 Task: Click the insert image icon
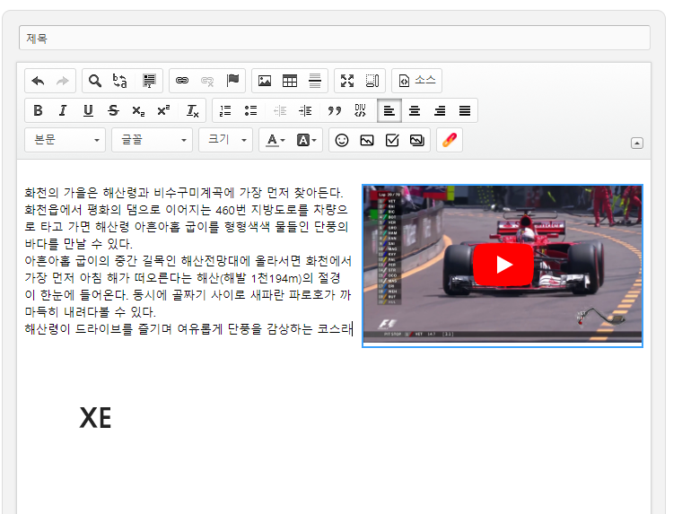click(265, 81)
